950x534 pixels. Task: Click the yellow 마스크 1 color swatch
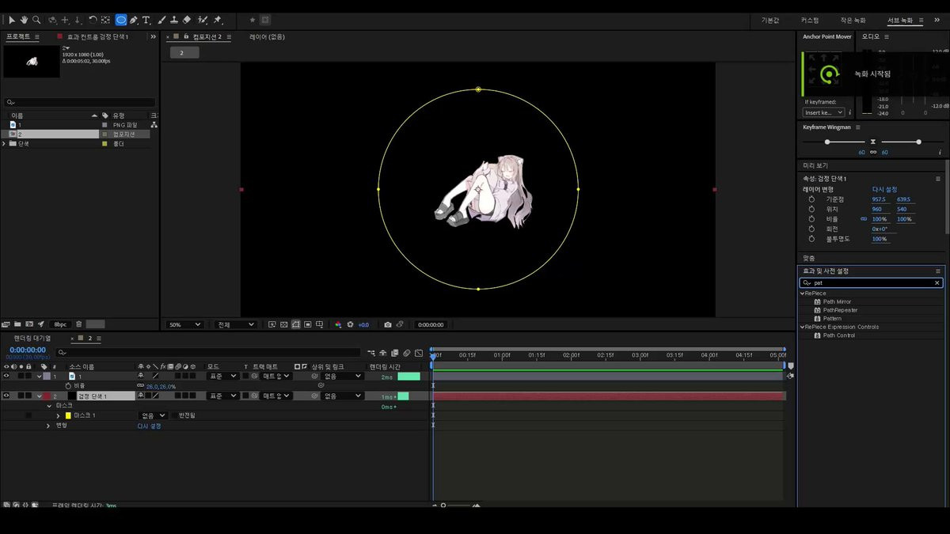coord(68,415)
